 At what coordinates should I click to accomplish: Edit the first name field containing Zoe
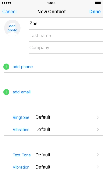coord(66,24)
